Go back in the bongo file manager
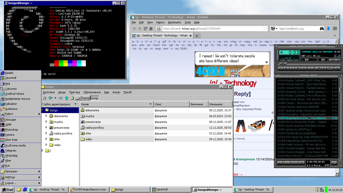The width and height of the screenshot is (343, 193). (x=50, y=98)
